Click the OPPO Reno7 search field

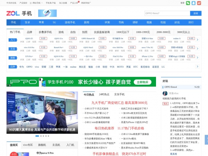pyautogui.click(x=167, y=13)
